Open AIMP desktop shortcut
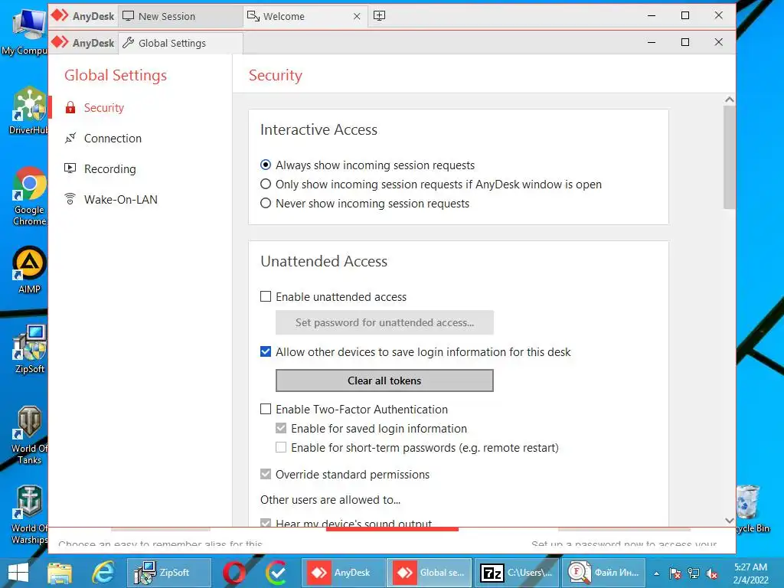This screenshot has height=588, width=784. tap(29, 270)
